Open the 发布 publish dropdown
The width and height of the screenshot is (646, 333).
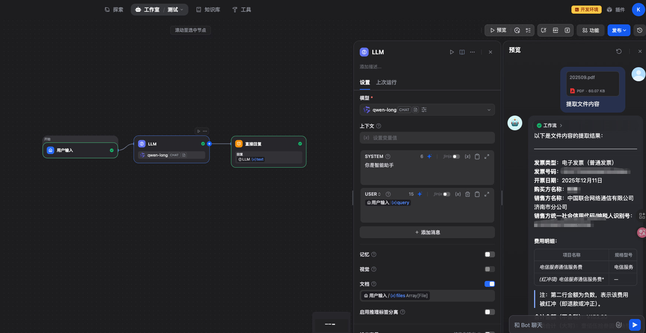[x=619, y=30]
